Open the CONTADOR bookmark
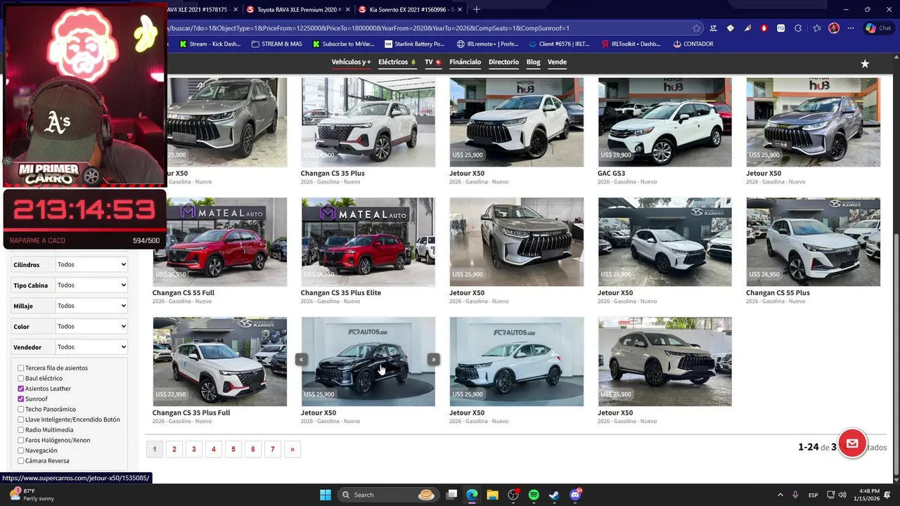This screenshot has height=506, width=900. (x=693, y=44)
